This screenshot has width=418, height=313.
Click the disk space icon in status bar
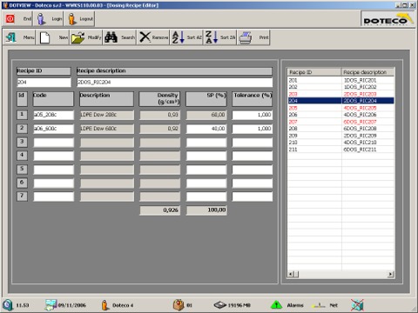(x=220, y=305)
